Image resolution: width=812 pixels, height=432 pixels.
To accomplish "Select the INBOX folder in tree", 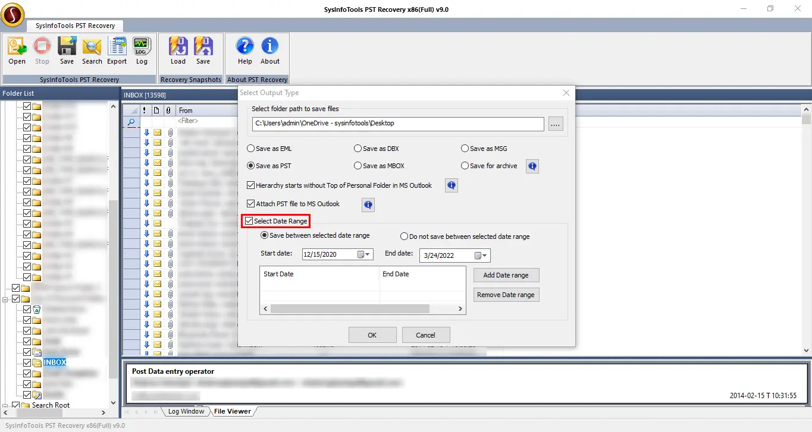I will tap(54, 362).
